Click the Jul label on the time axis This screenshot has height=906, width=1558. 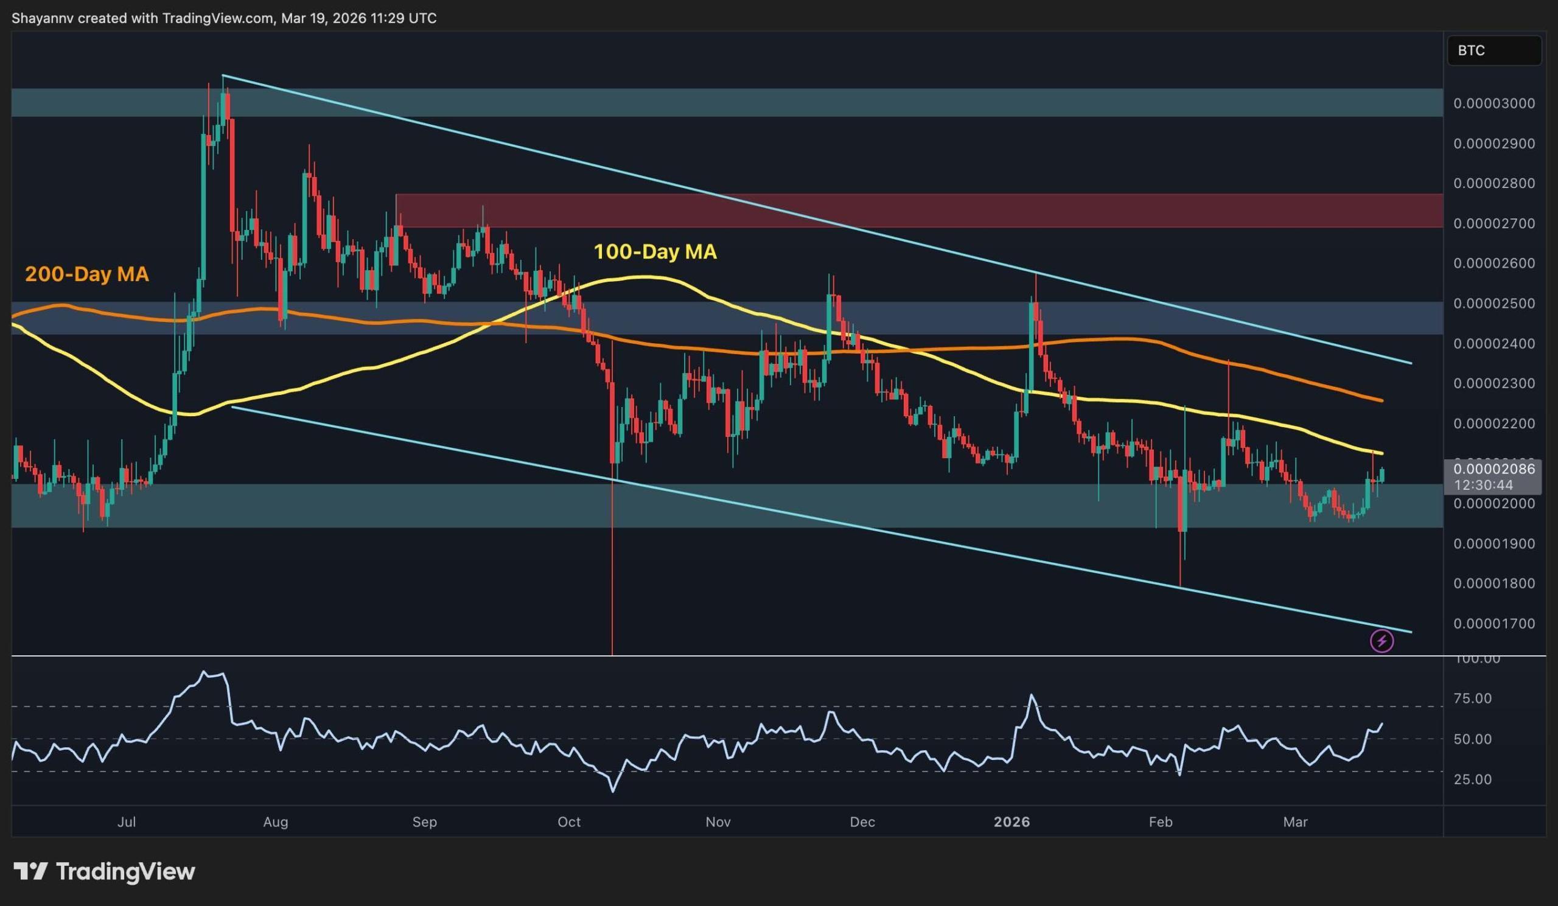tap(128, 823)
